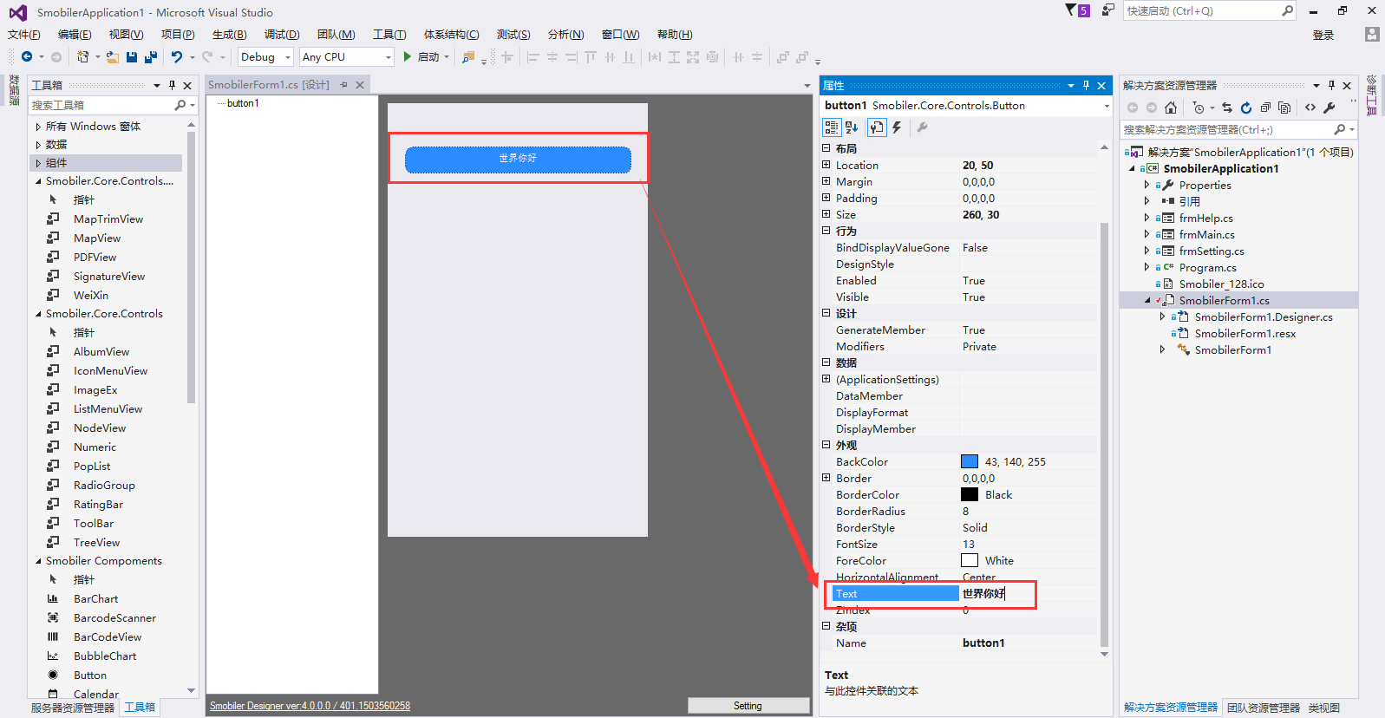Click the Undo arrow icon
Image resolution: width=1385 pixels, height=718 pixels.
tap(177, 57)
